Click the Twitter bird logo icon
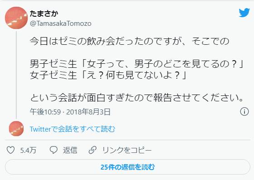The height and width of the screenshot is (180, 254). coord(244,13)
